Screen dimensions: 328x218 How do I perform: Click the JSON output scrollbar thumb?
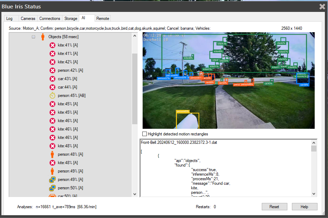(314, 148)
